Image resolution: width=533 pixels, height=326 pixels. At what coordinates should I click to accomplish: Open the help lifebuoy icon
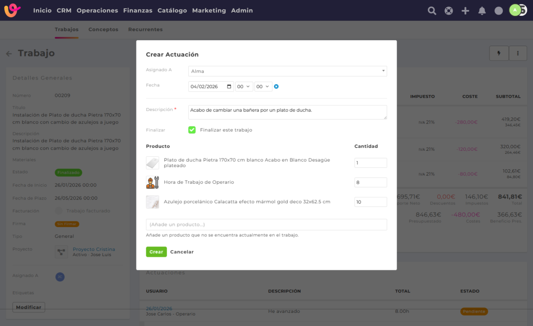(449, 11)
